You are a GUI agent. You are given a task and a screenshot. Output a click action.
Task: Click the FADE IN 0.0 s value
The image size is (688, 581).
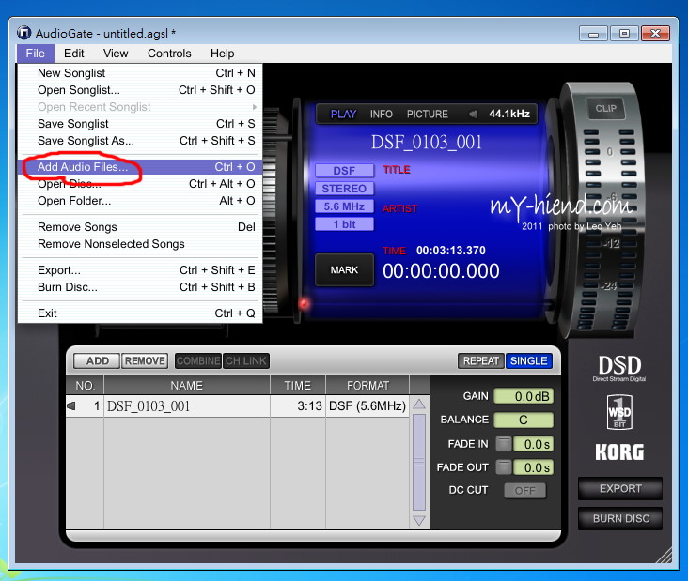click(533, 444)
